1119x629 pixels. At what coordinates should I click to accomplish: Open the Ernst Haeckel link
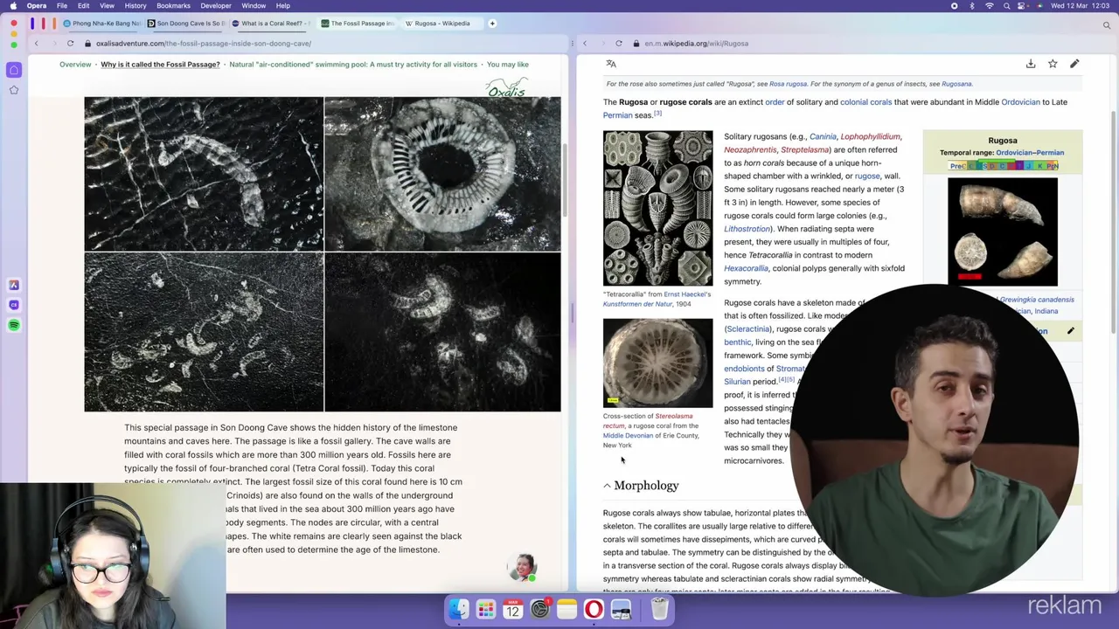click(x=686, y=294)
